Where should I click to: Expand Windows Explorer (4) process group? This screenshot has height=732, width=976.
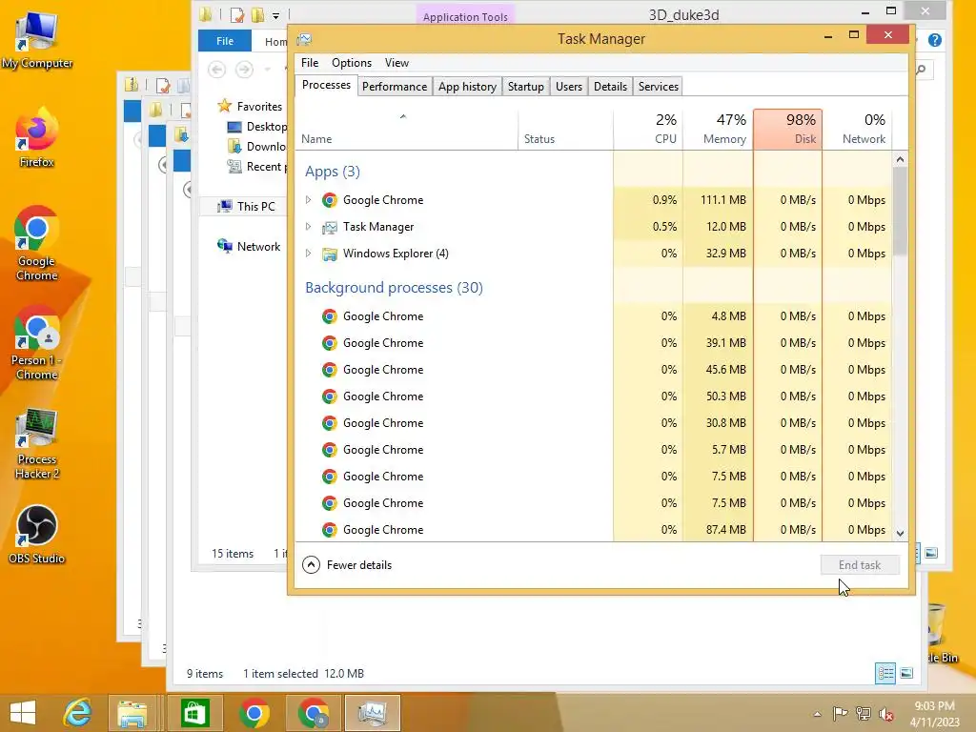(x=308, y=254)
